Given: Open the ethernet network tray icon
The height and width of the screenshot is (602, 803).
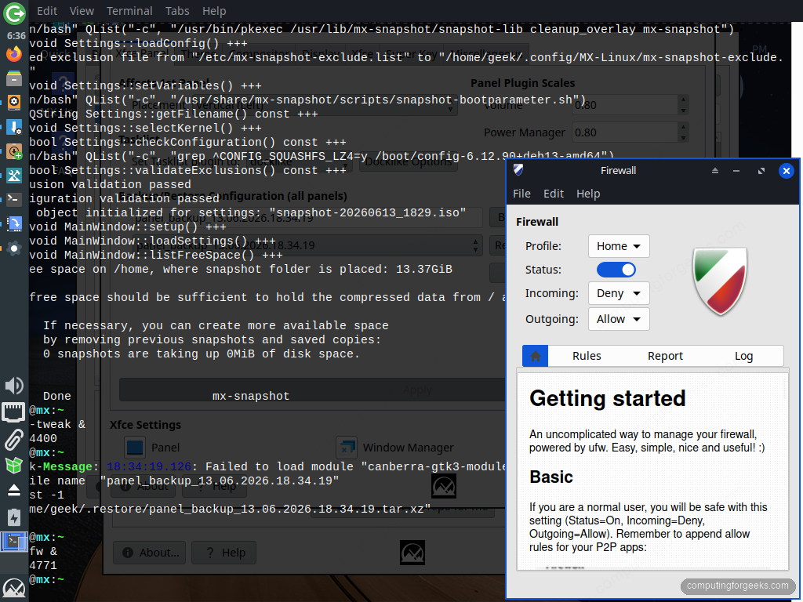Looking at the screenshot, I should [14, 412].
